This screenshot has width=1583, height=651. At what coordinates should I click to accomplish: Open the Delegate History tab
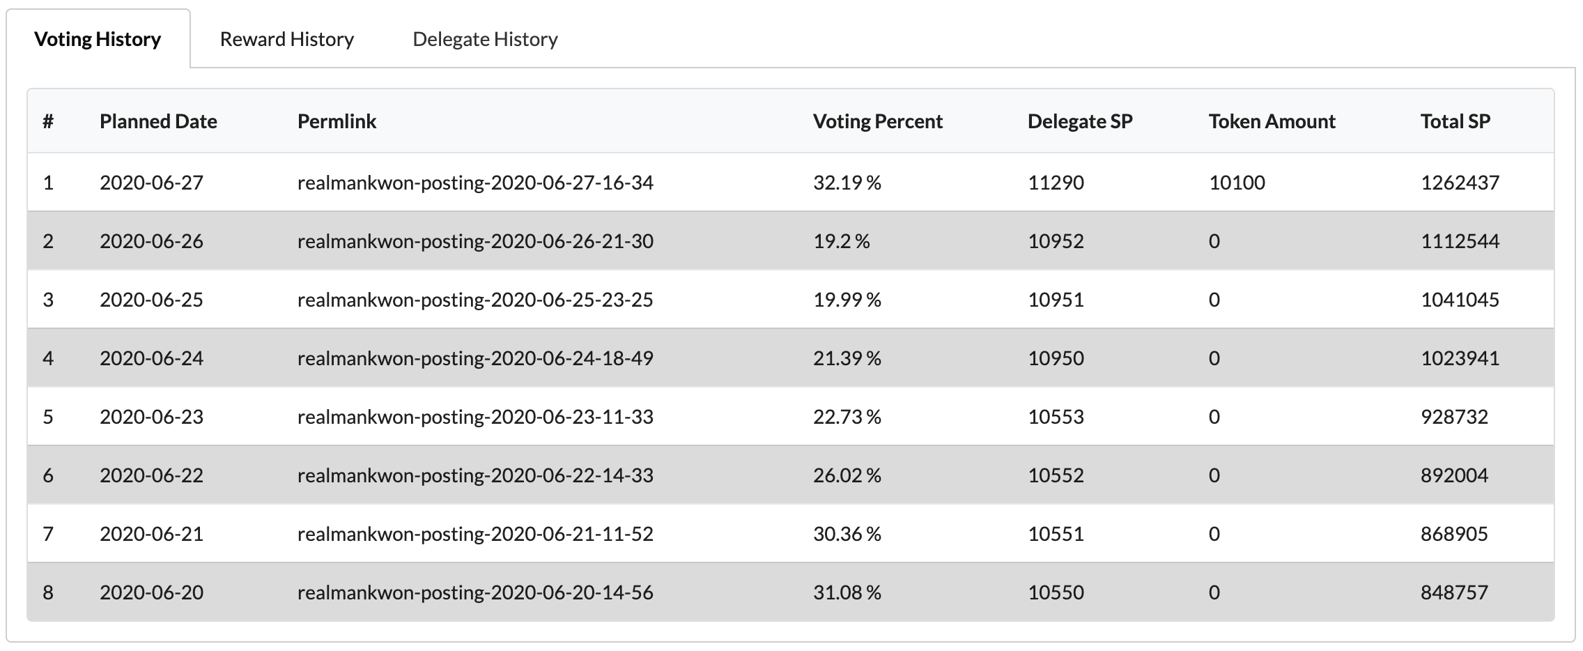tap(485, 39)
